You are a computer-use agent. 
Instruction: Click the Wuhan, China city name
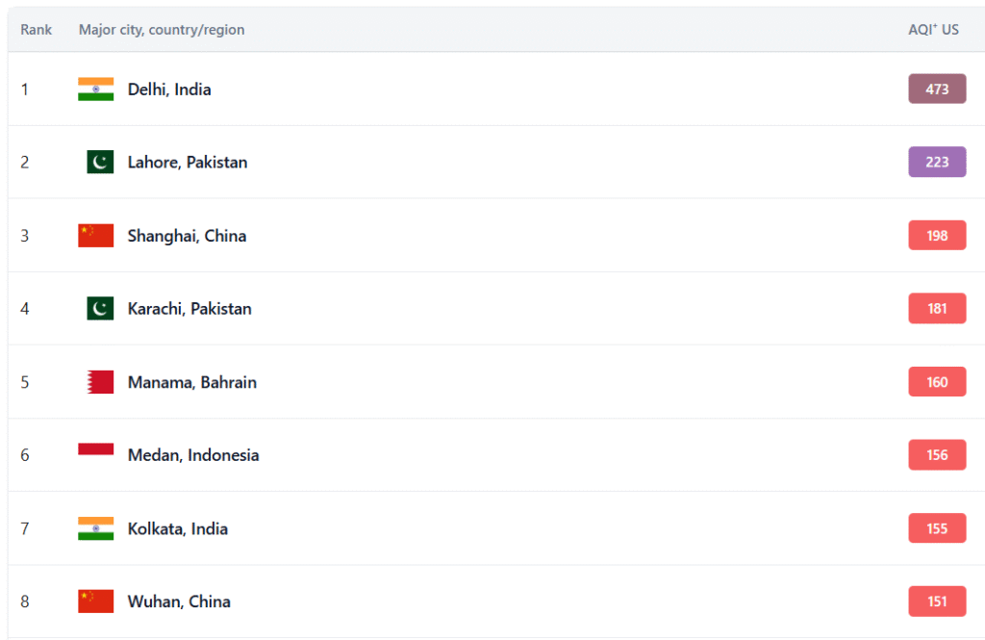click(x=179, y=602)
